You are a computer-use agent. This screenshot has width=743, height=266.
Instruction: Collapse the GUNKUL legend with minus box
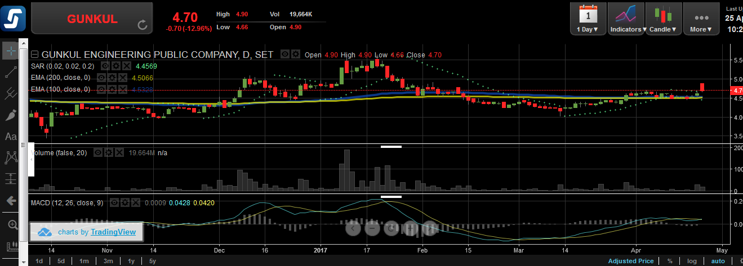[35, 55]
